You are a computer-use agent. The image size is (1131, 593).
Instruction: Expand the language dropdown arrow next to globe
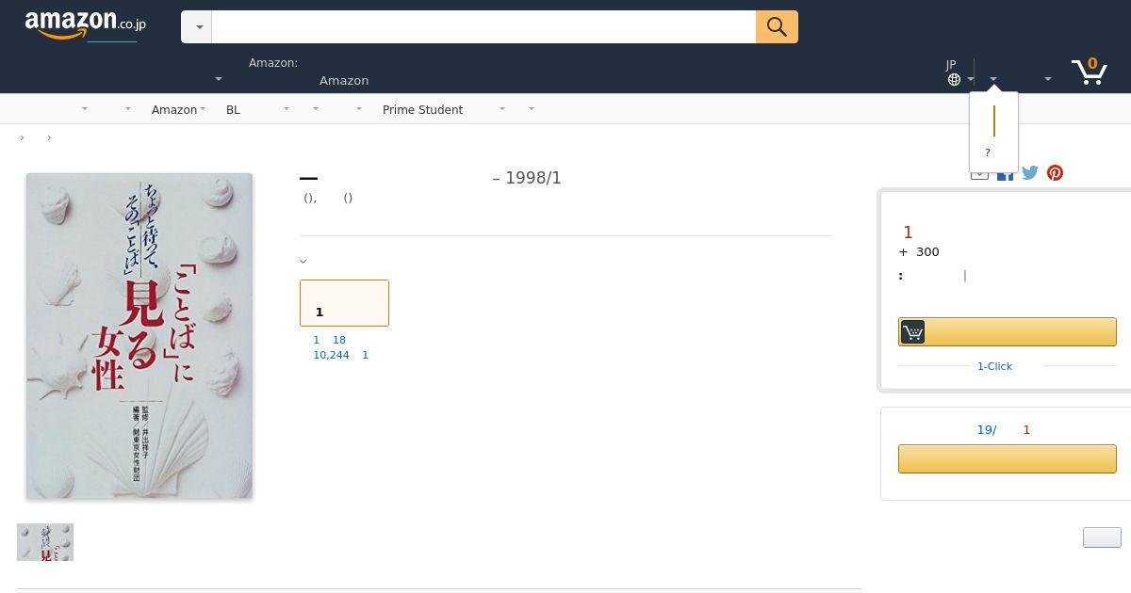[971, 79]
